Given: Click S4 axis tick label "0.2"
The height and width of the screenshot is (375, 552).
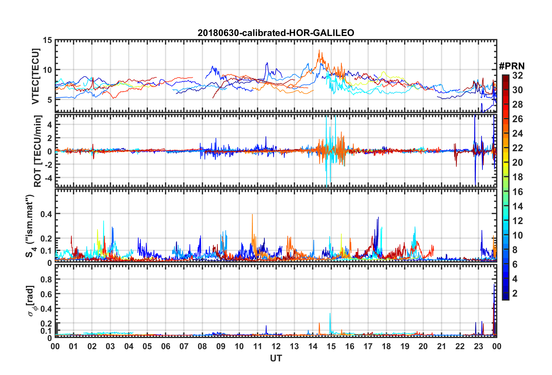Looking at the screenshot, I should click(46, 239).
